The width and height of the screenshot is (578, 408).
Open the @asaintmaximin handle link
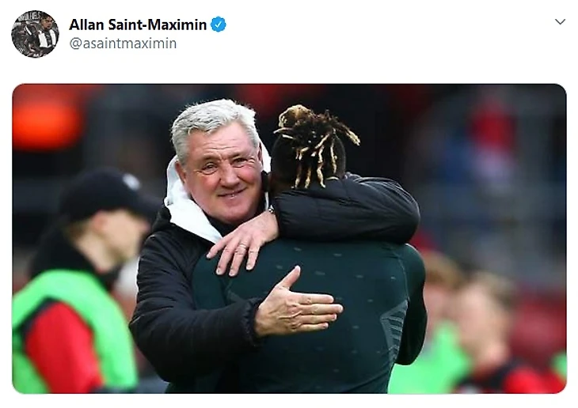123,43
